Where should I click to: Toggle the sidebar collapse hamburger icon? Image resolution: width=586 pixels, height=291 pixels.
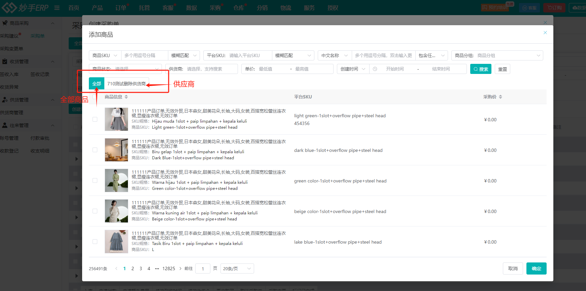pos(57,8)
